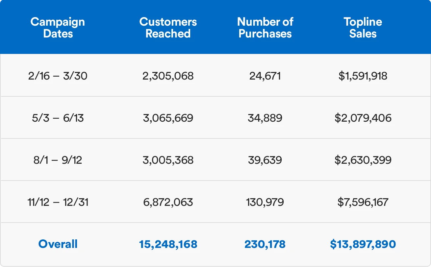Click the $2,079,406 sales value

pyautogui.click(x=363, y=118)
